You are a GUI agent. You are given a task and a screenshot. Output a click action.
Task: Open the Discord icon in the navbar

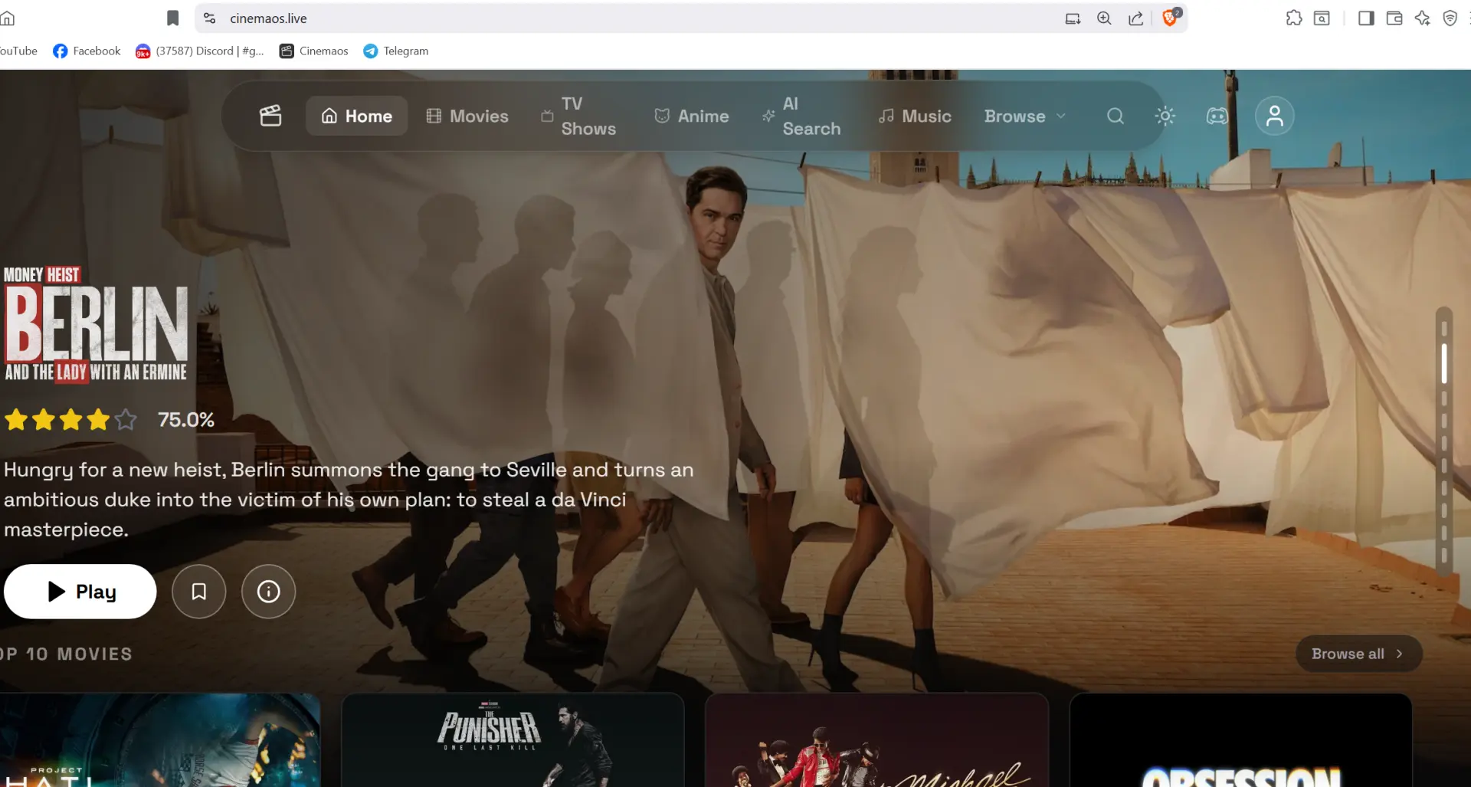[1217, 116]
